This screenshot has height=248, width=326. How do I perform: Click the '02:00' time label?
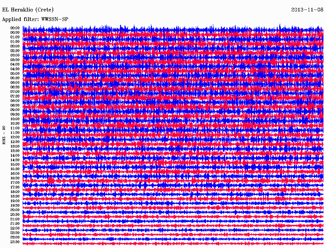point(15,46)
